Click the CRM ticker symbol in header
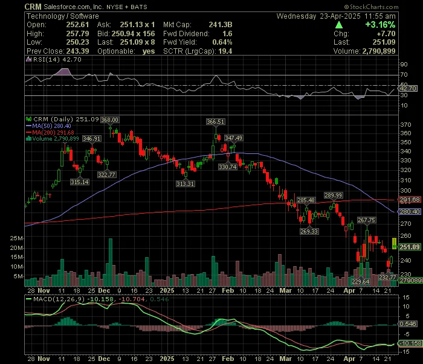 [33, 7]
